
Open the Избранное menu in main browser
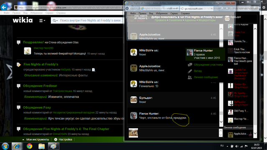[x=36, y=13]
